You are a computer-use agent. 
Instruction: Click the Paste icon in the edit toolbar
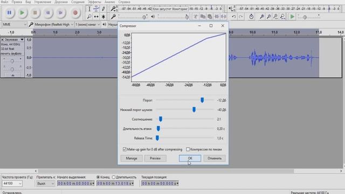pos(210,17)
